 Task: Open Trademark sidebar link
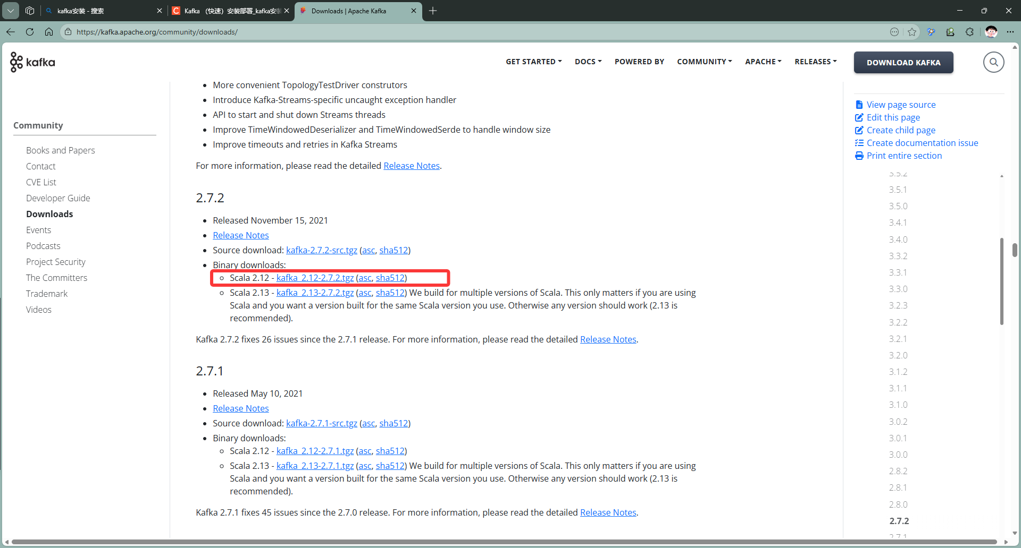pyautogui.click(x=47, y=294)
